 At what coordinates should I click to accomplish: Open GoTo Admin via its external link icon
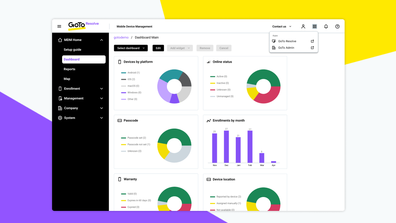[x=312, y=47]
